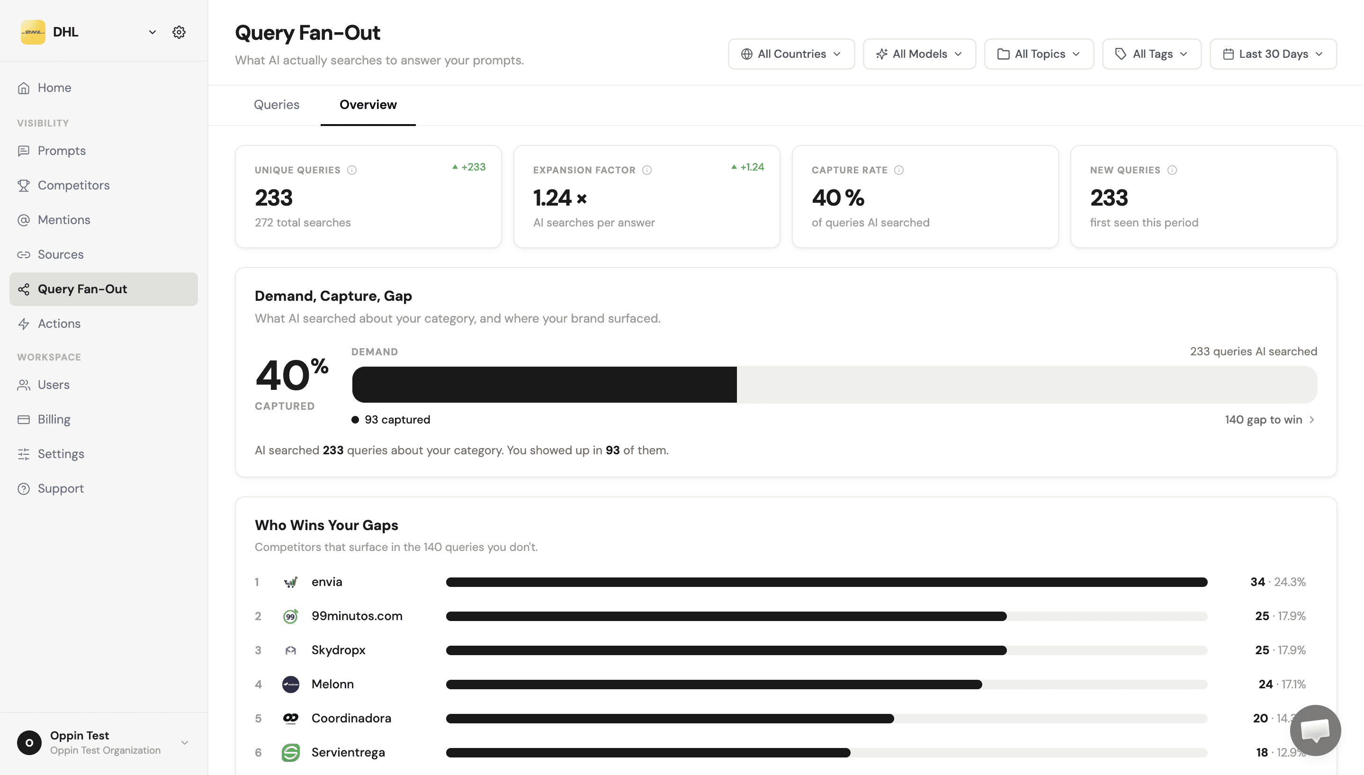Image resolution: width=1364 pixels, height=775 pixels.
Task: Click the Expansion Factor info icon
Action: tap(647, 171)
